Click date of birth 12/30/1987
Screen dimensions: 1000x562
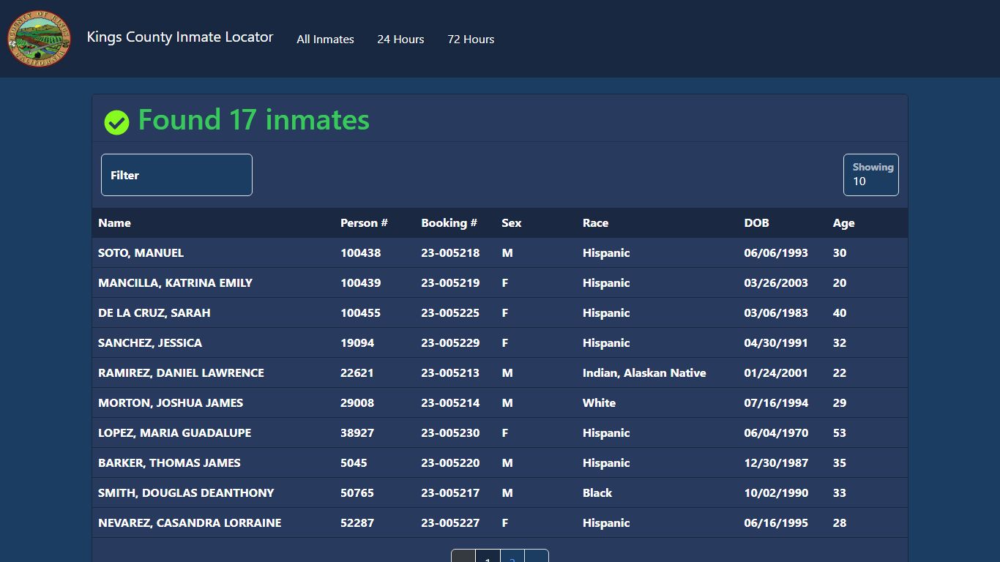coord(776,463)
